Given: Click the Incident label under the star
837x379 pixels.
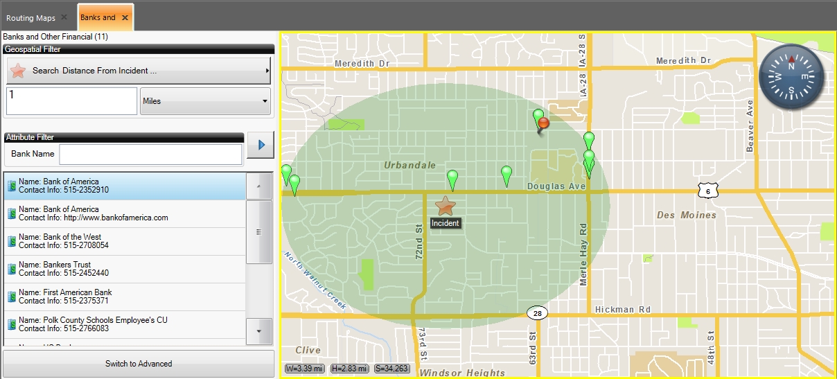Looking at the screenshot, I should 445,223.
